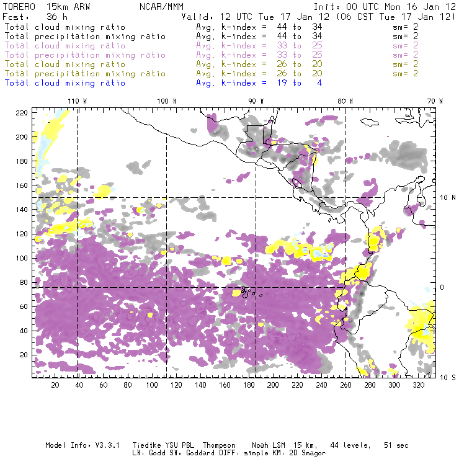Select the "Model Info: V3.3.1" text
The image size is (459, 459).
[82, 445]
